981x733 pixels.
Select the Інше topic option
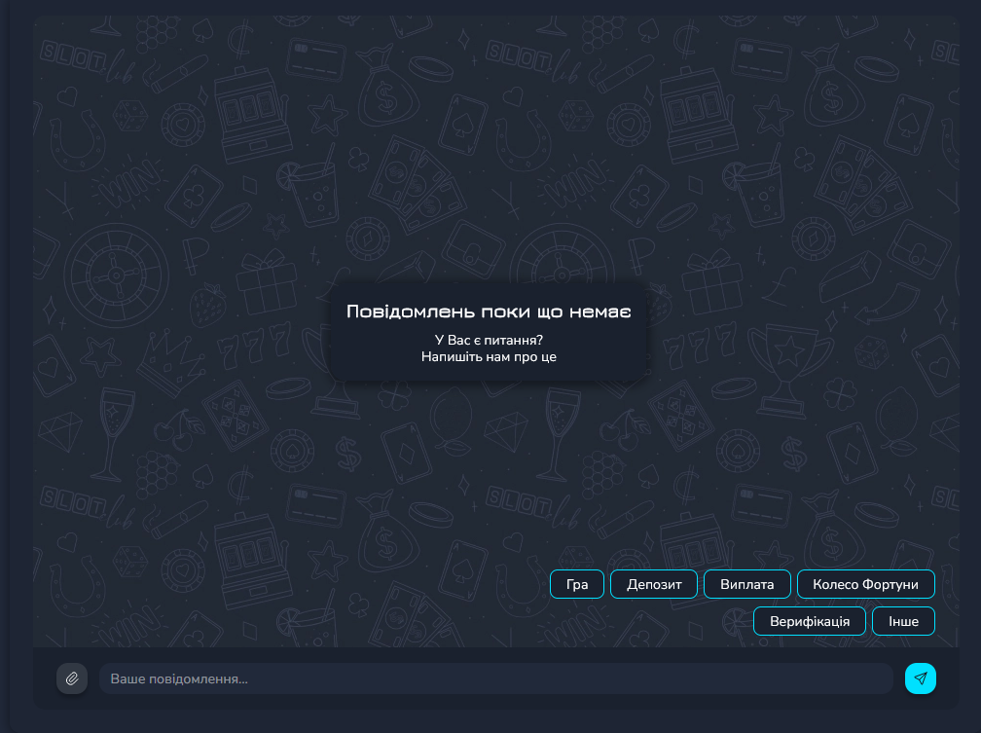pos(903,621)
